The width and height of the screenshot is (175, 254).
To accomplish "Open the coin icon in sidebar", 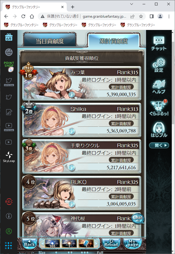I will tap(9, 52).
